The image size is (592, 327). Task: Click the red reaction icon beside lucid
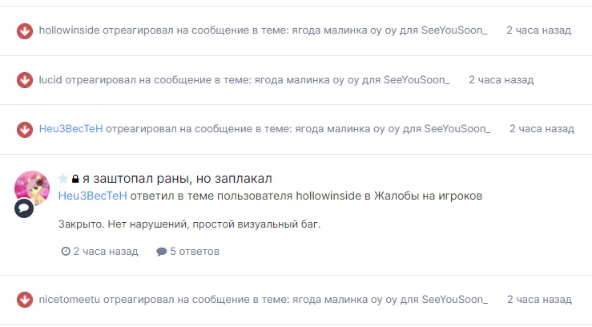point(25,80)
